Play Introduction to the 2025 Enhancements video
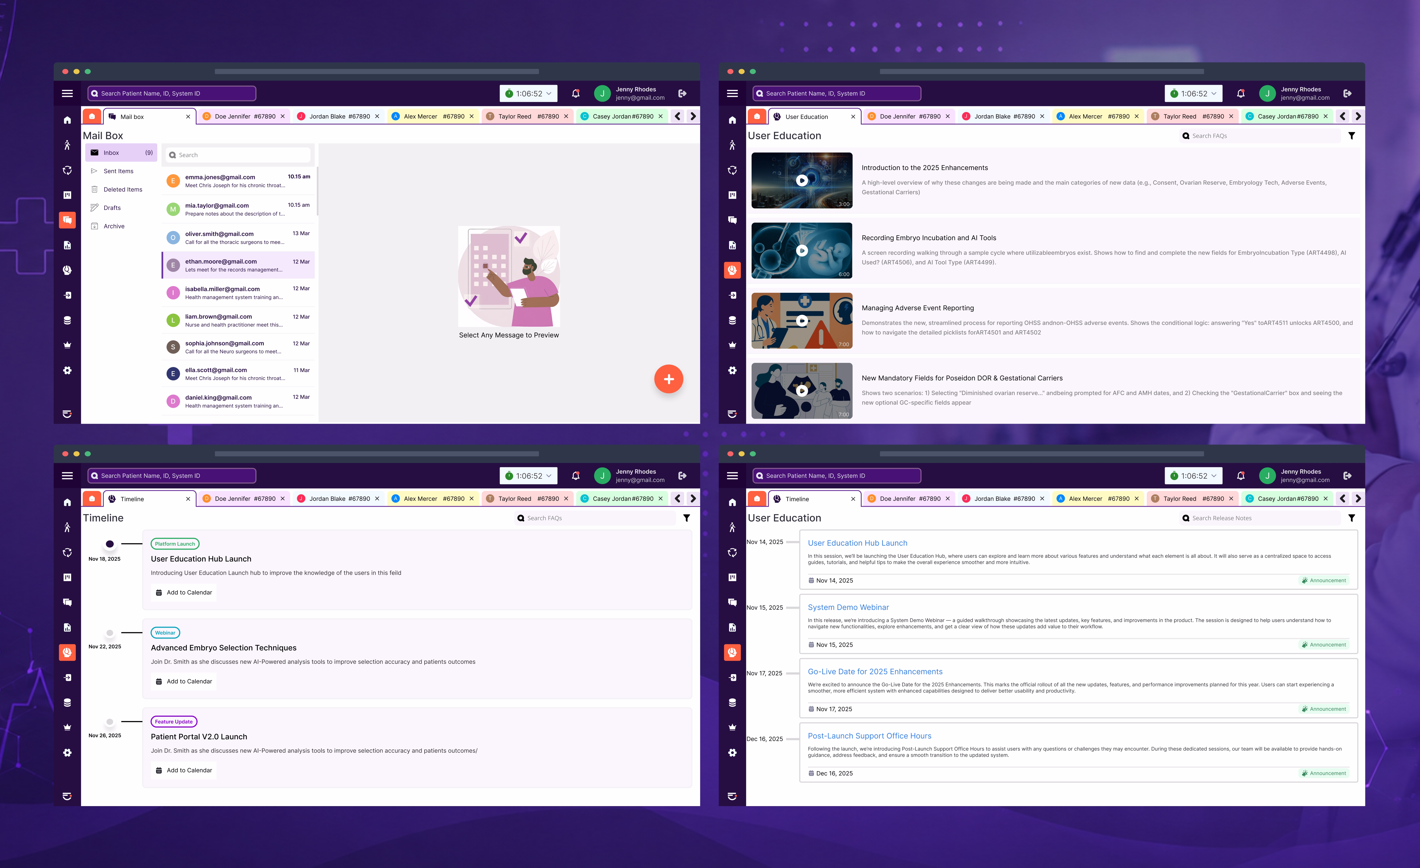 [x=802, y=180]
